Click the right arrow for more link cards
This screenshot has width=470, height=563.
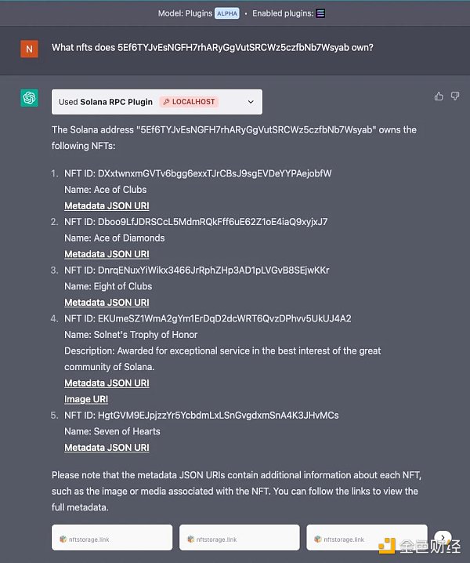441,538
